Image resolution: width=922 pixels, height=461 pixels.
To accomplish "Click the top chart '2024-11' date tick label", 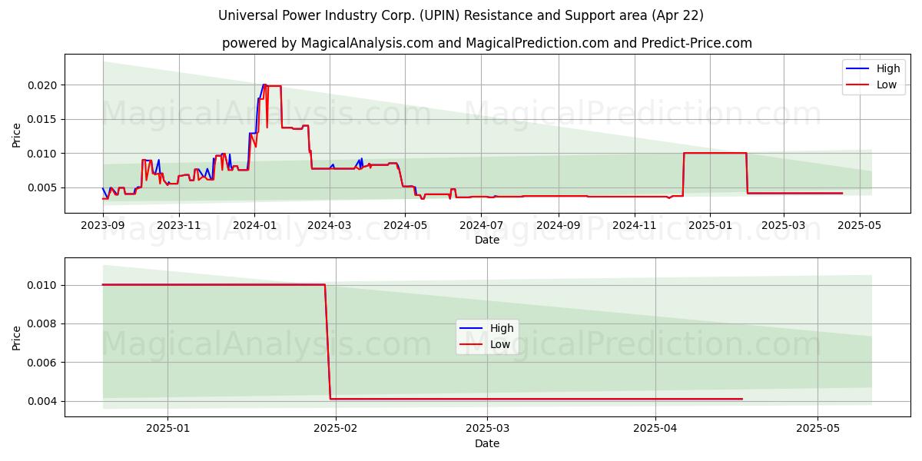I will click(634, 226).
